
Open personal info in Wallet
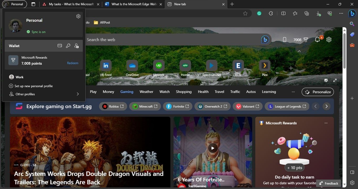(x=77, y=46)
